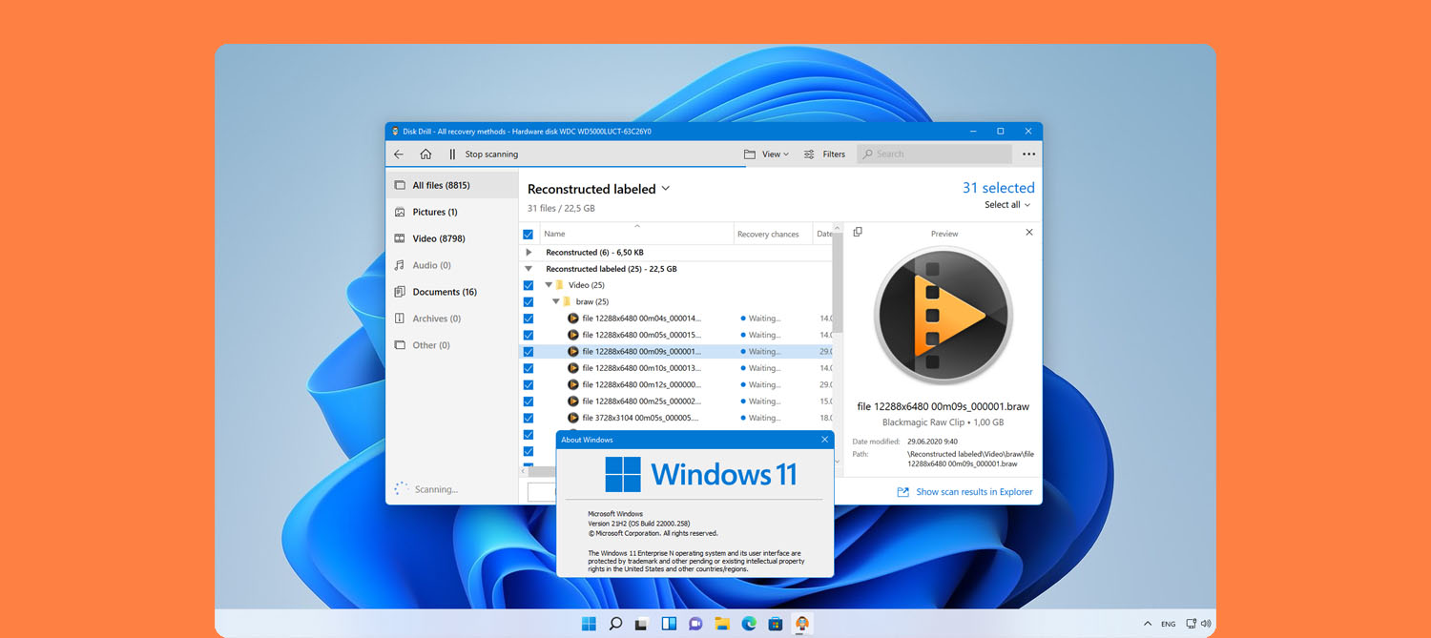This screenshot has width=1431, height=638.
Task: Uncheck checkbox for file 00m12s_000000
Action: pos(528,384)
